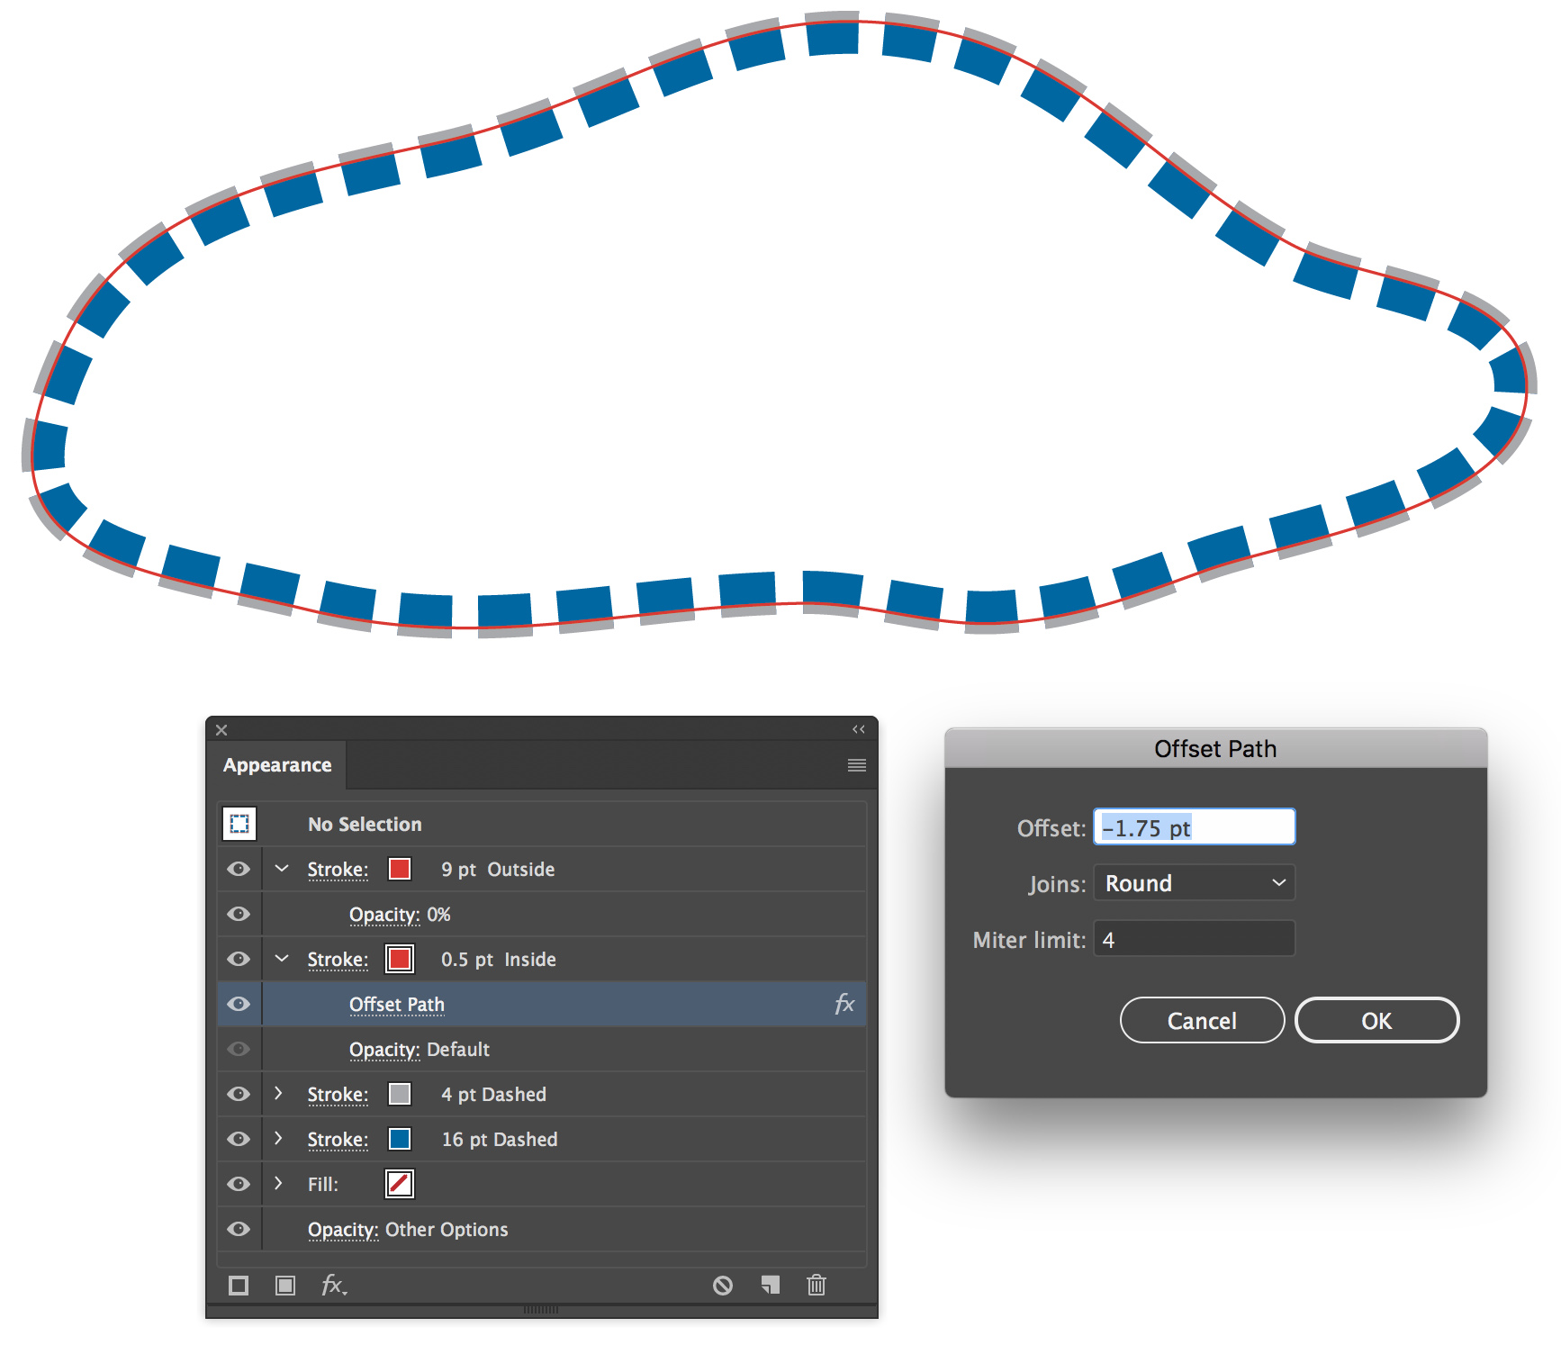Image resolution: width=1561 pixels, height=1345 pixels.
Task: Expand the 4 pt Dashed stroke row
Action: 279,1093
